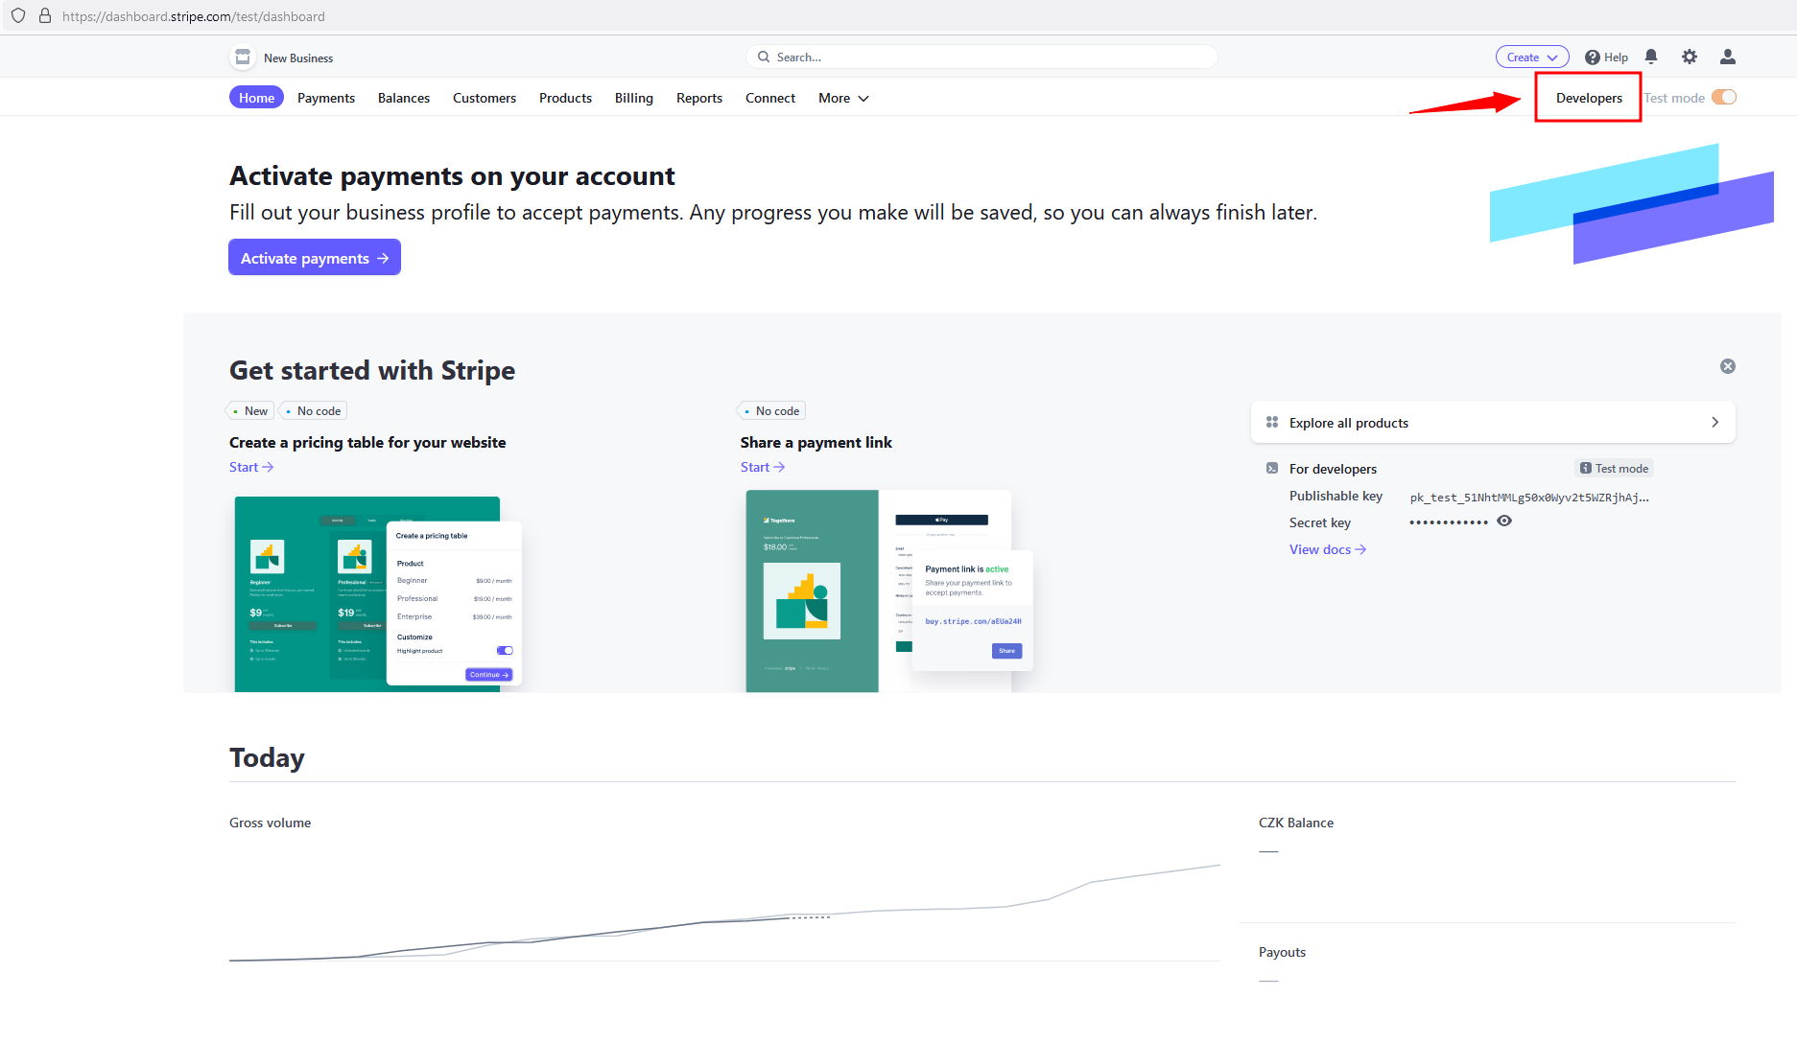The height and width of the screenshot is (1043, 1797).
Task: Open the New Business account icon
Action: pyautogui.click(x=243, y=58)
